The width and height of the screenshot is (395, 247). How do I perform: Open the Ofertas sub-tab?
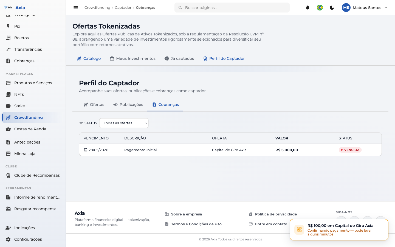(x=94, y=105)
